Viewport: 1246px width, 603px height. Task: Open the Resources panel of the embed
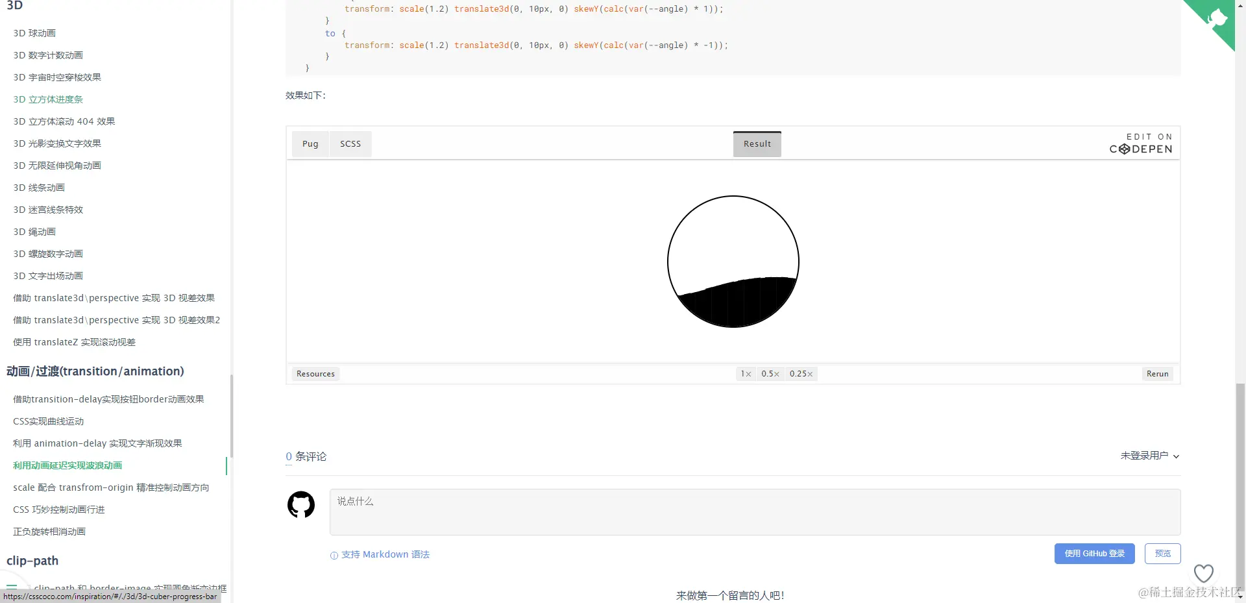[315, 374]
